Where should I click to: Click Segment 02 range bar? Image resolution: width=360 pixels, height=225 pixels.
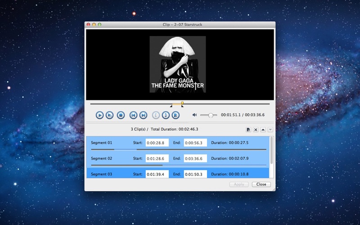tap(179, 165)
